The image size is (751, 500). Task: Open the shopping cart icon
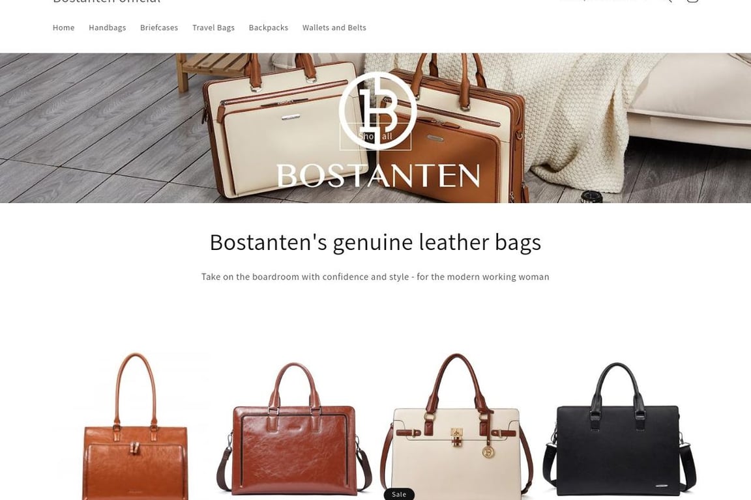692,1
